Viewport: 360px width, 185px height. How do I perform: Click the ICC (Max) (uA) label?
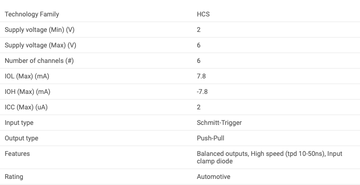[26, 107]
